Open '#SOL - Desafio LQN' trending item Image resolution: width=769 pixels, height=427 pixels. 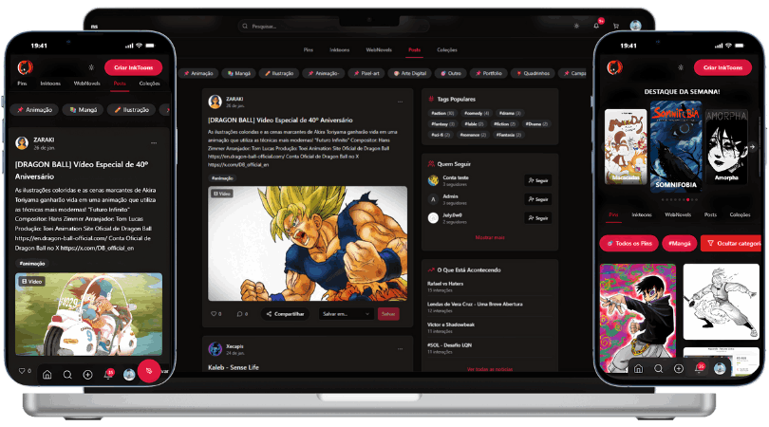pyautogui.click(x=449, y=345)
